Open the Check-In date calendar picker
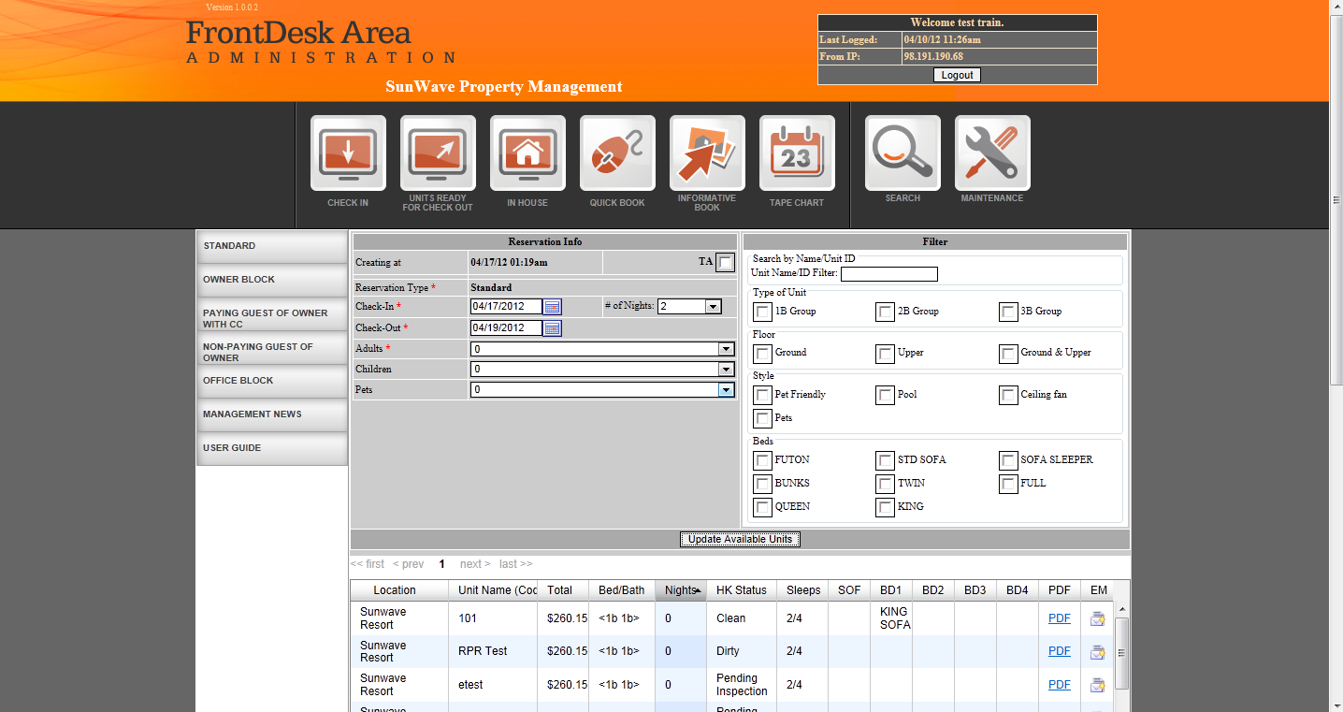The image size is (1343, 712). tap(553, 307)
